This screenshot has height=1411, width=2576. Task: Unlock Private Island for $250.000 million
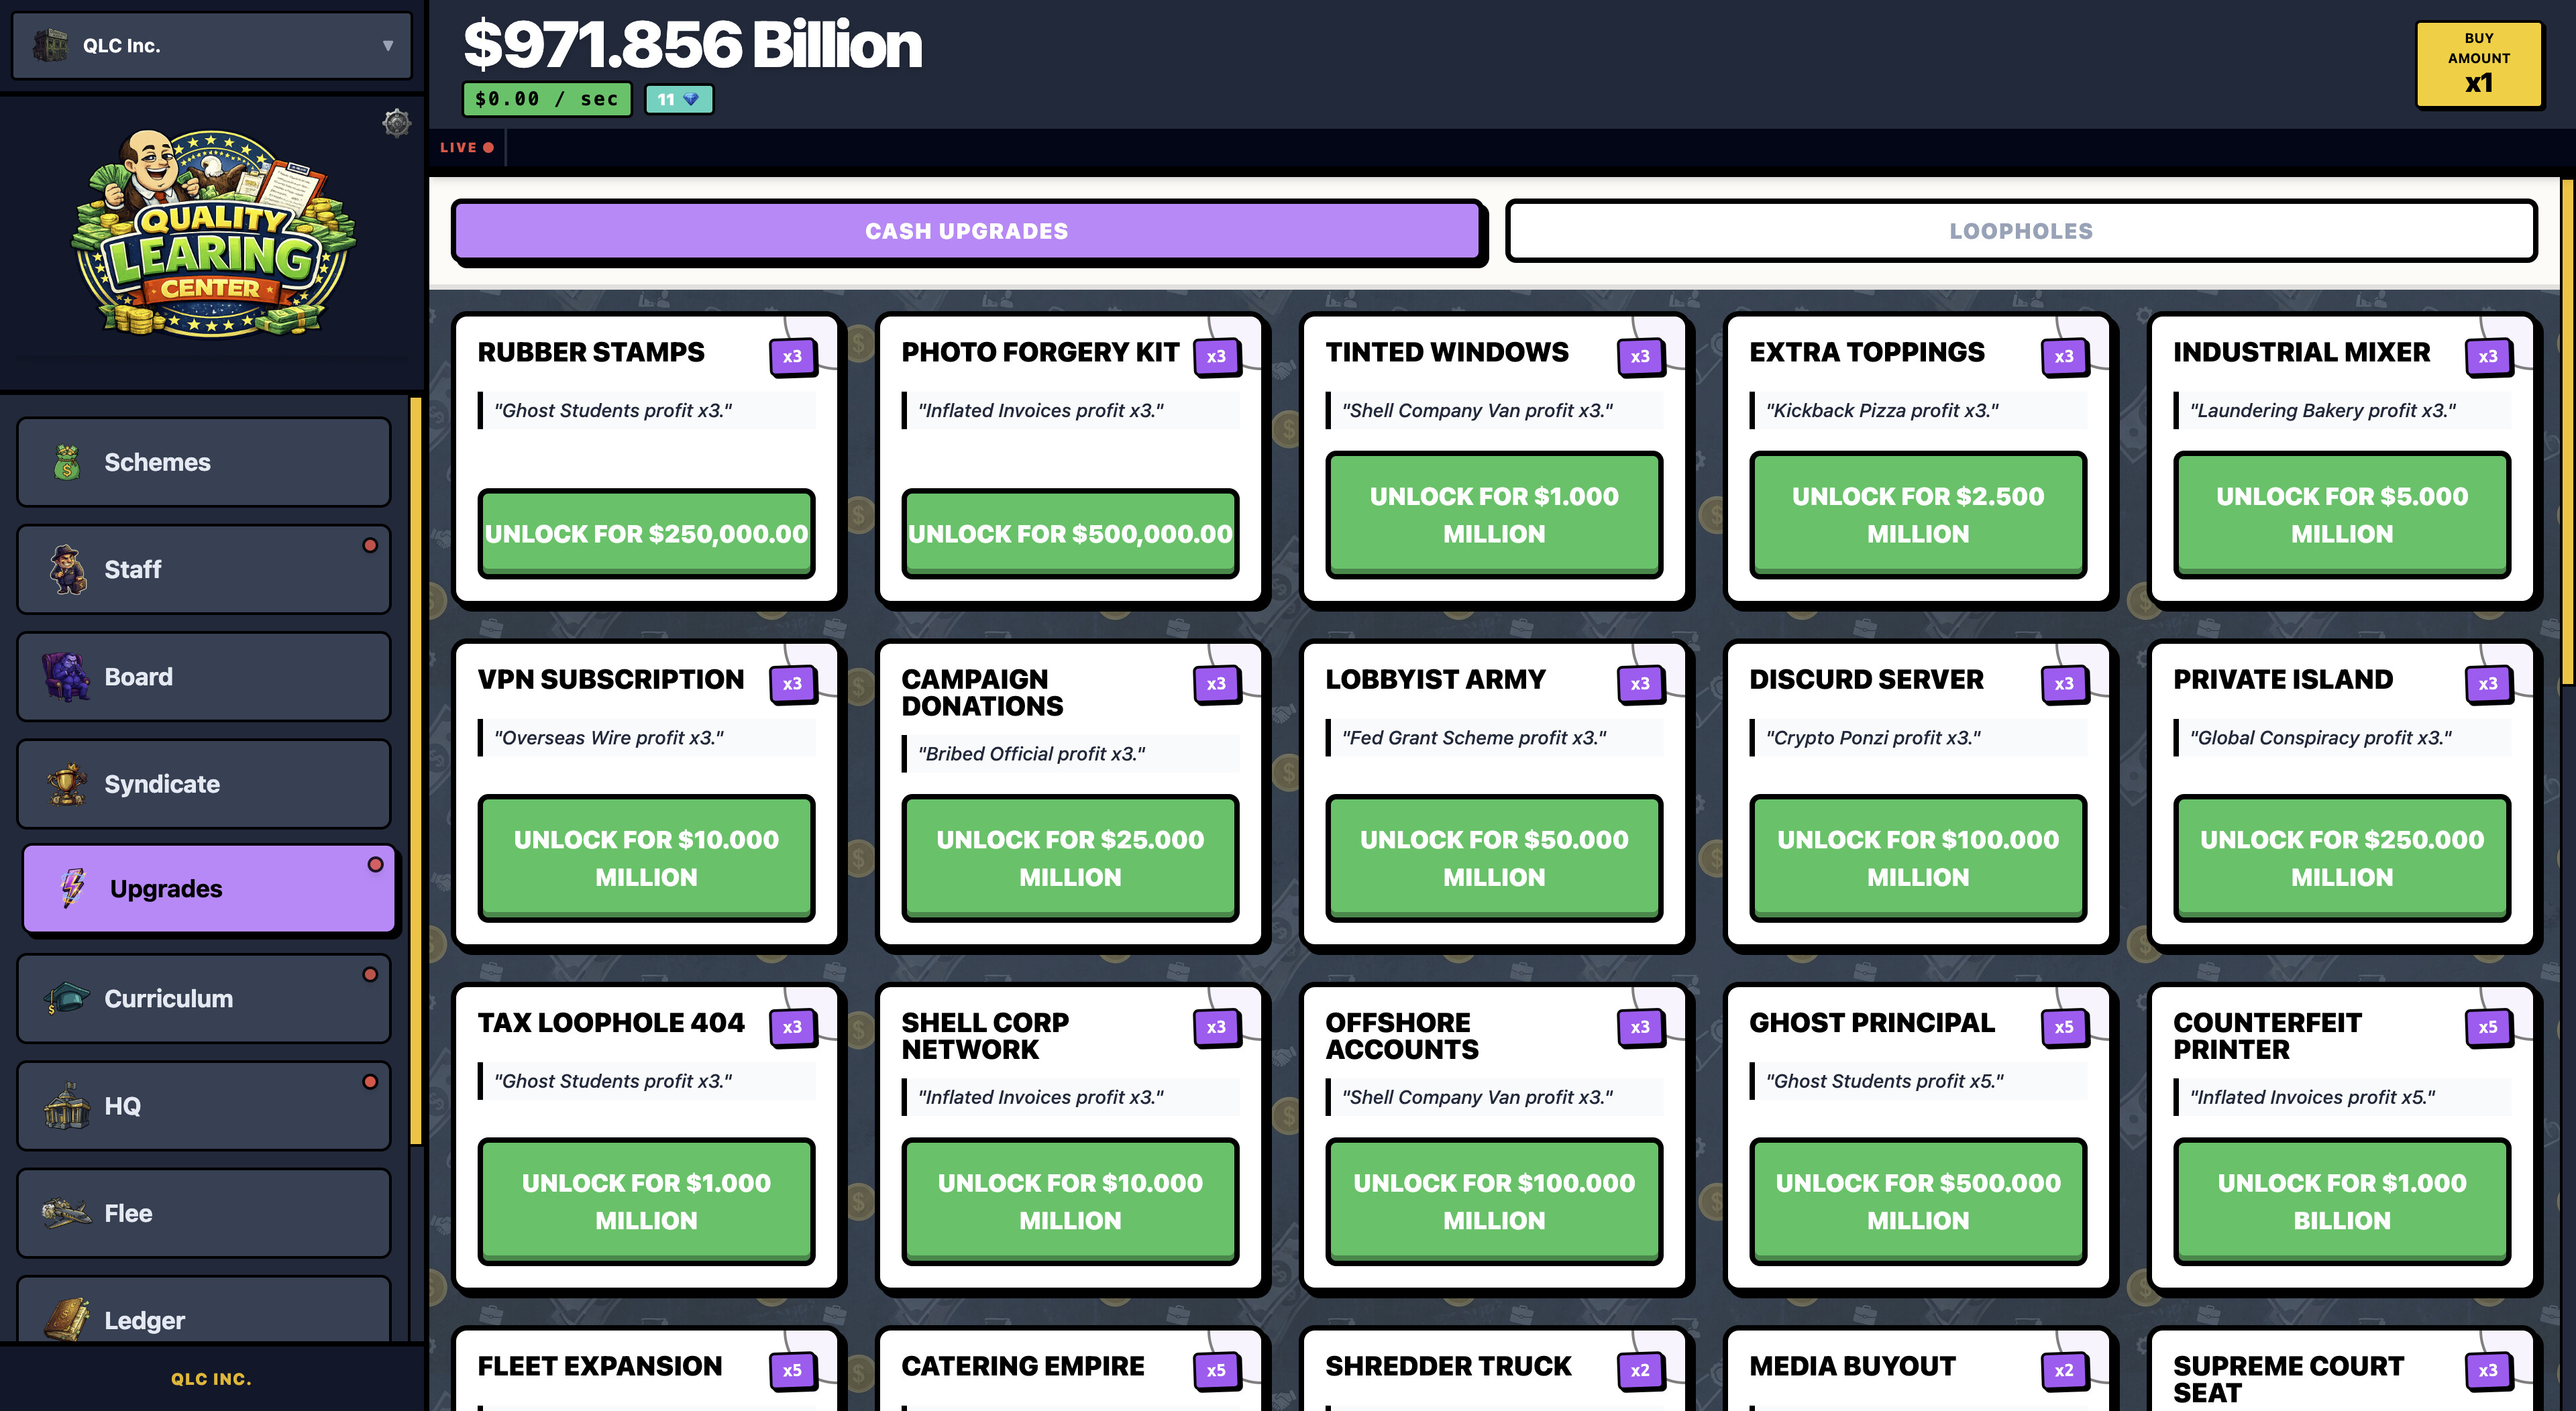pyautogui.click(x=2342, y=858)
